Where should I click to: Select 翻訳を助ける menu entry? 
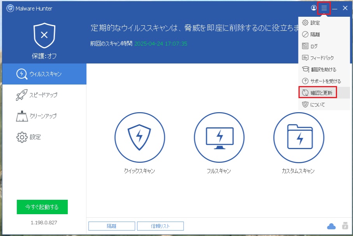point(324,69)
